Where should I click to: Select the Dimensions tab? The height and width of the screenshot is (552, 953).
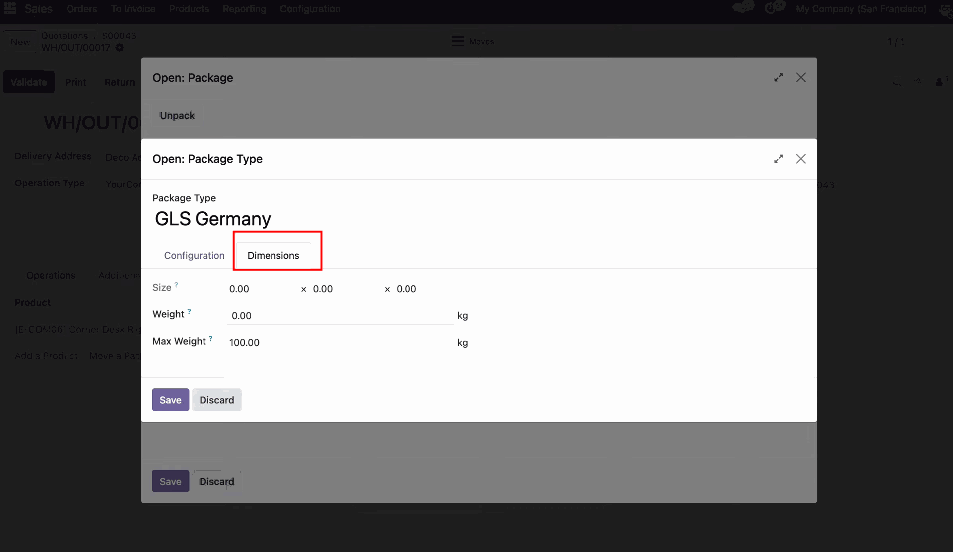click(273, 255)
